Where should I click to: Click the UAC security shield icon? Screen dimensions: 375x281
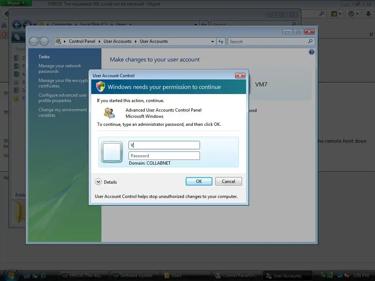(x=100, y=86)
